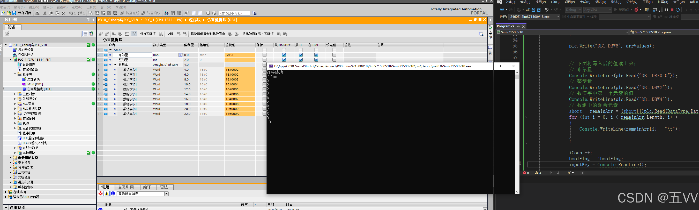Uncheck writable from HMI checkbox for 布尔量
This screenshot has height=210, width=699.
(301, 55)
